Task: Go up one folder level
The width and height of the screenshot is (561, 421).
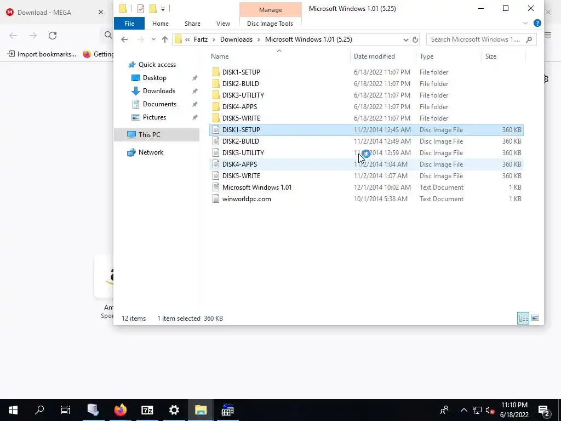Action: tap(164, 39)
